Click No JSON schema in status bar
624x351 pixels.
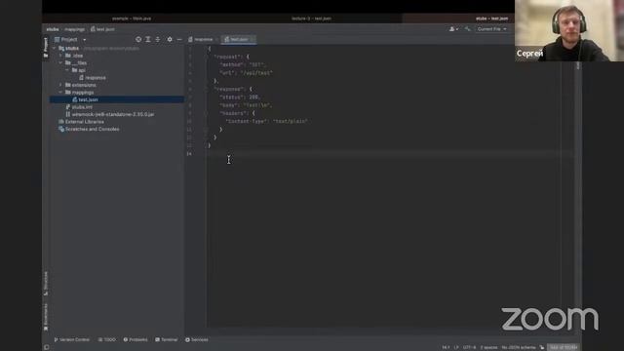click(519, 347)
